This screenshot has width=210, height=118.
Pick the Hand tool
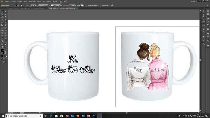tap(2, 47)
